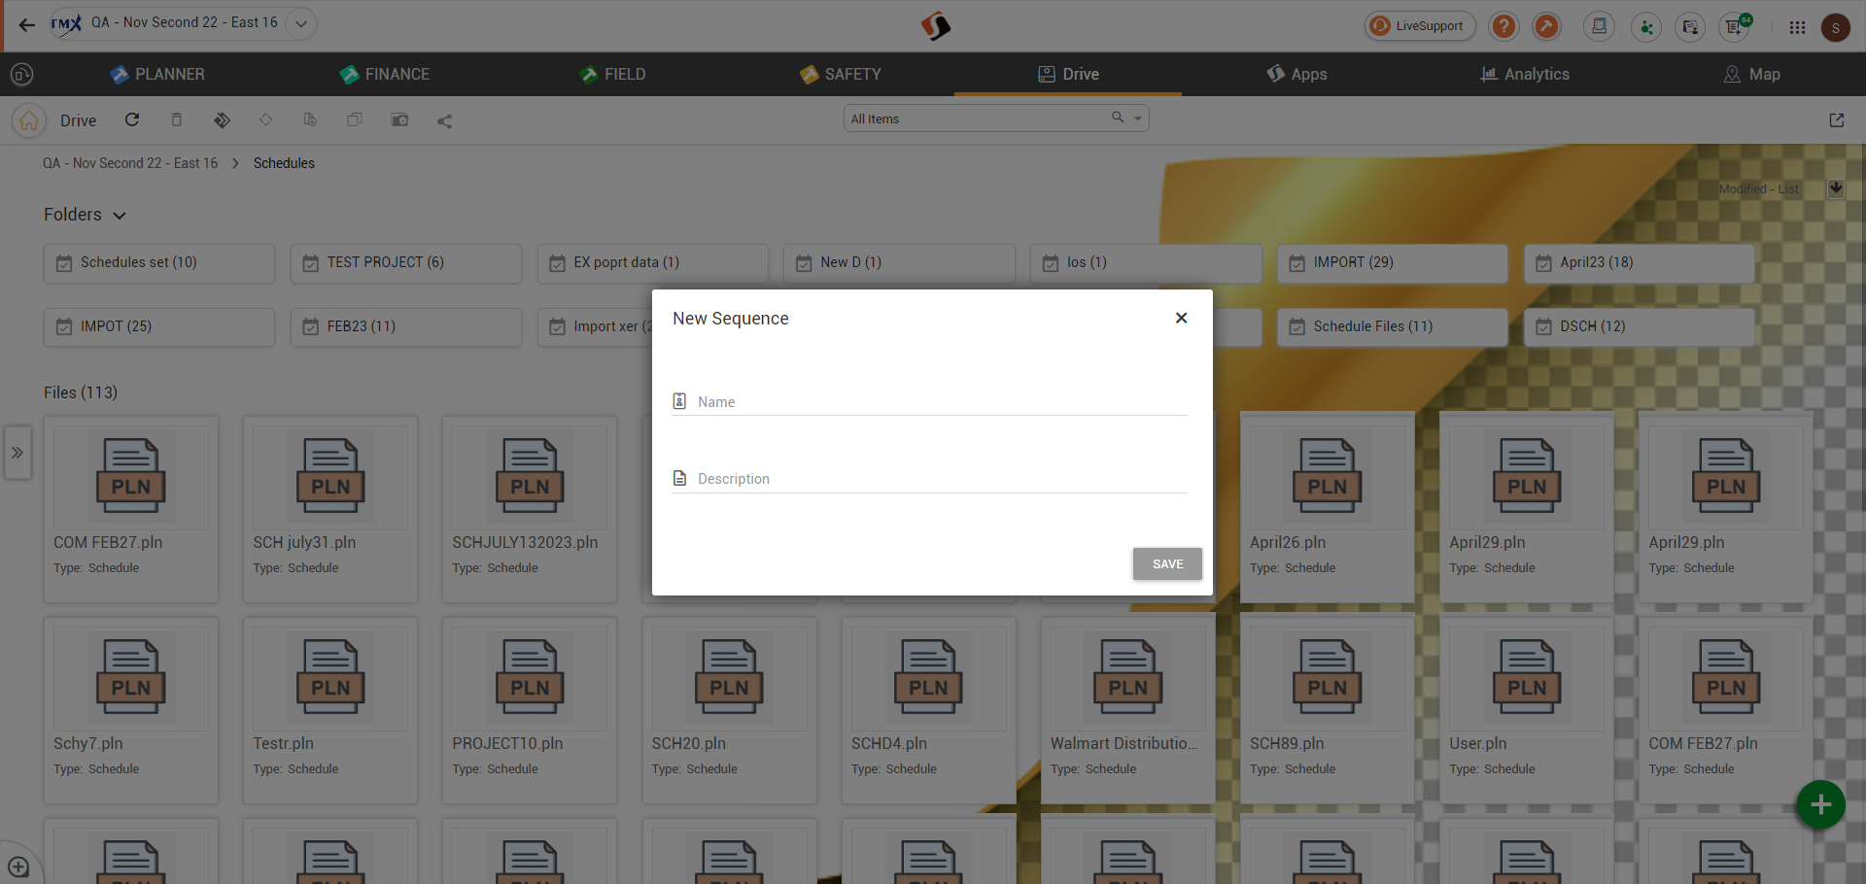This screenshot has width=1866, height=884.
Task: Click the share icon in Drive toolbar
Action: tap(444, 120)
